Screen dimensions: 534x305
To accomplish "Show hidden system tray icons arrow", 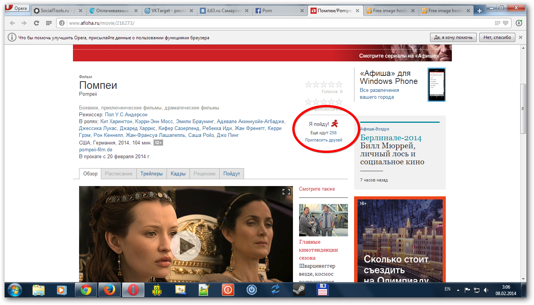I will (x=458, y=290).
